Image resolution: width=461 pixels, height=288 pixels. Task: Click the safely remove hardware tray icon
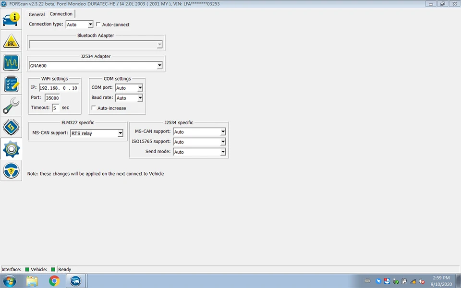pos(396,281)
